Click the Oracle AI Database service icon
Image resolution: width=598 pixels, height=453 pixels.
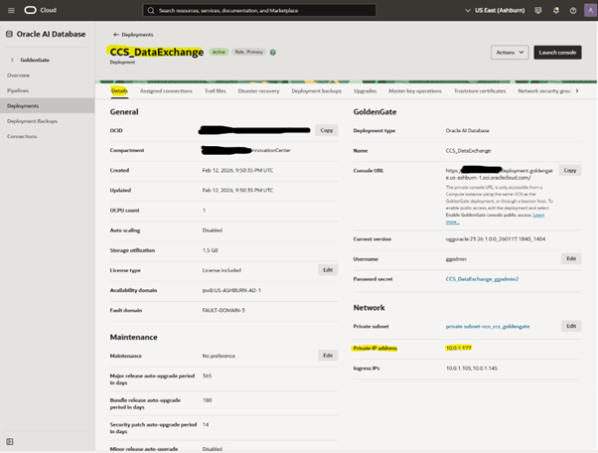(9, 35)
